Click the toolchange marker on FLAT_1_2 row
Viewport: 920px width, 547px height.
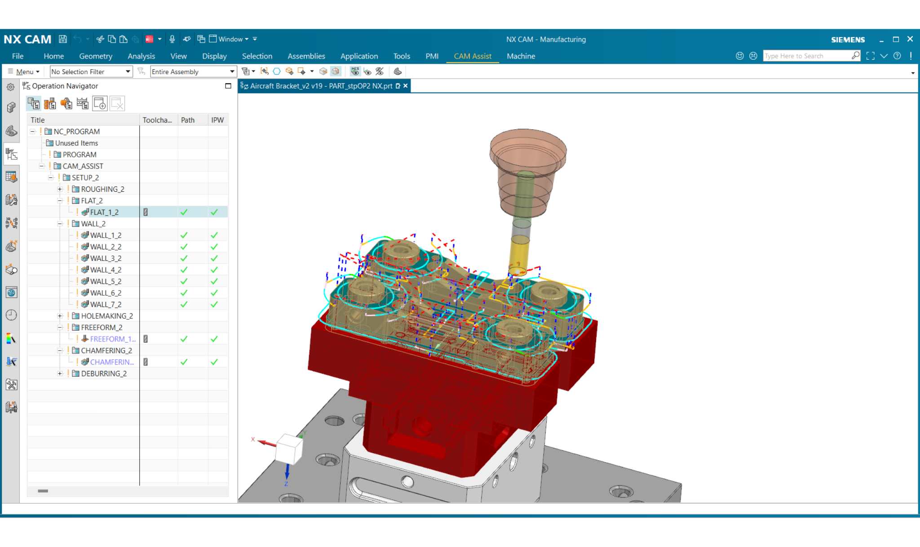pyautogui.click(x=146, y=212)
